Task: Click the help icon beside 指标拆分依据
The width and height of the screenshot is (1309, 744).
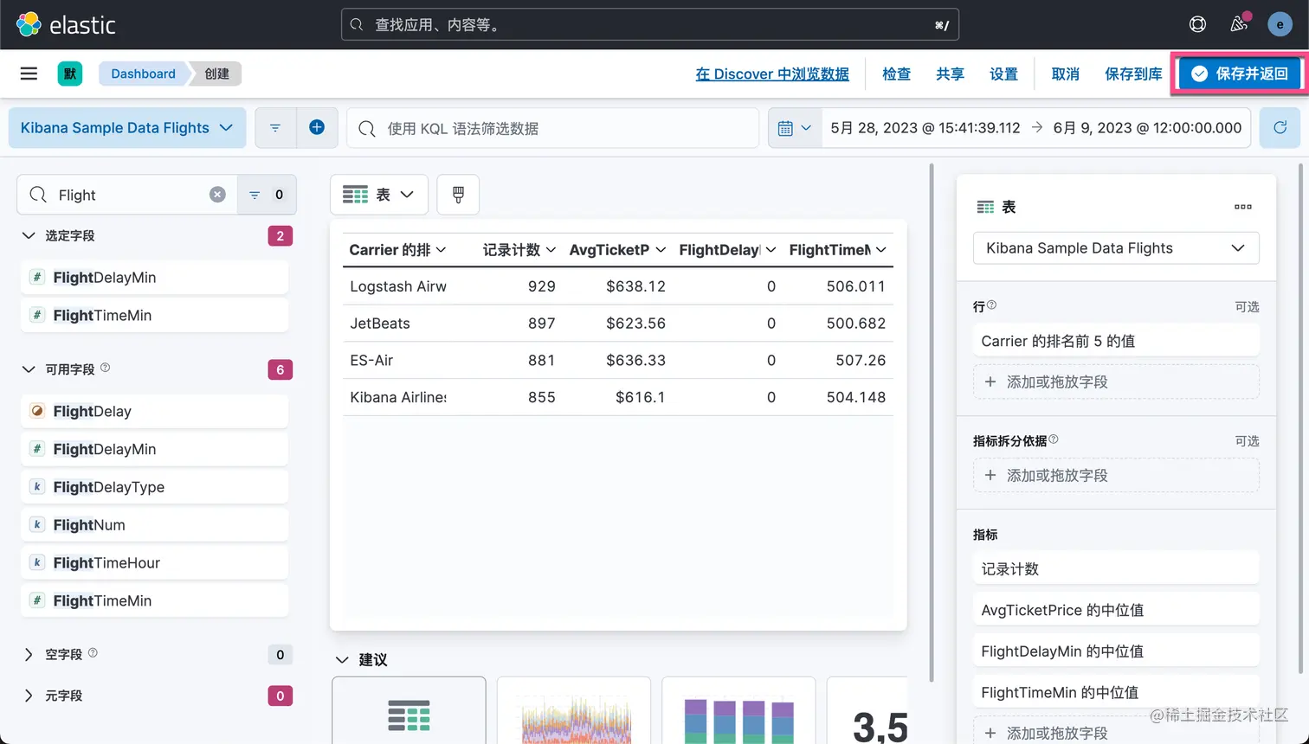Action: 1054,439
